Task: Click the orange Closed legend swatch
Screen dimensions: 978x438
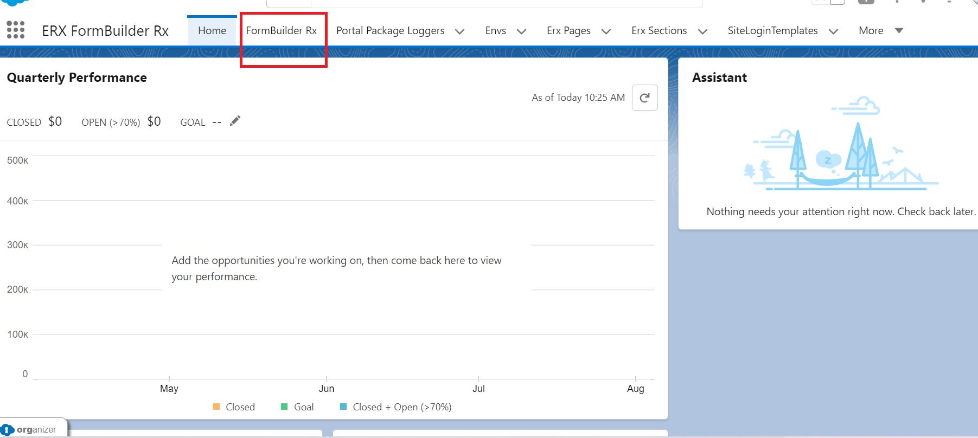Action: point(216,407)
